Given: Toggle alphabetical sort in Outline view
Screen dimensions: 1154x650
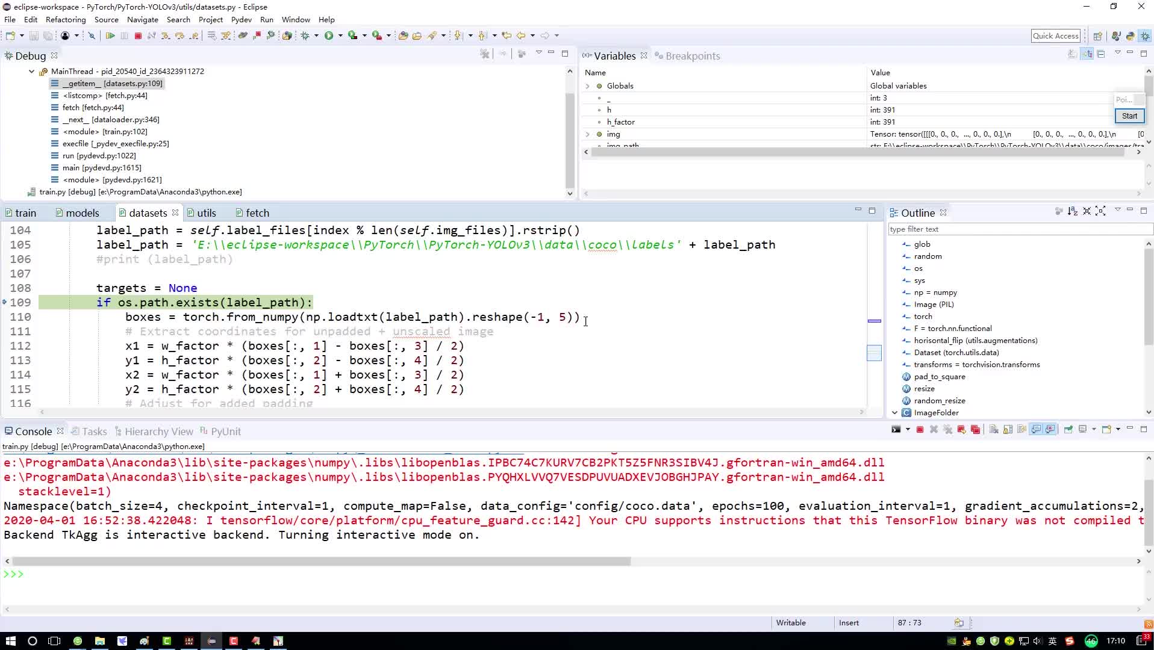Looking at the screenshot, I should [x=1073, y=211].
